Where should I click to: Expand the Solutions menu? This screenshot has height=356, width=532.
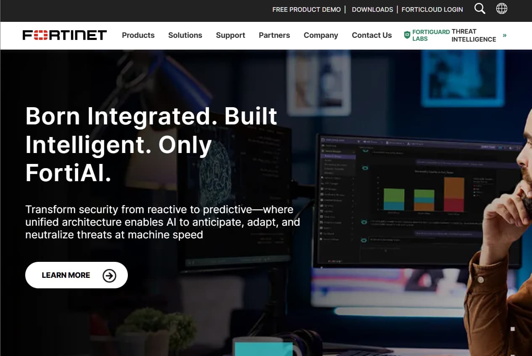(185, 35)
